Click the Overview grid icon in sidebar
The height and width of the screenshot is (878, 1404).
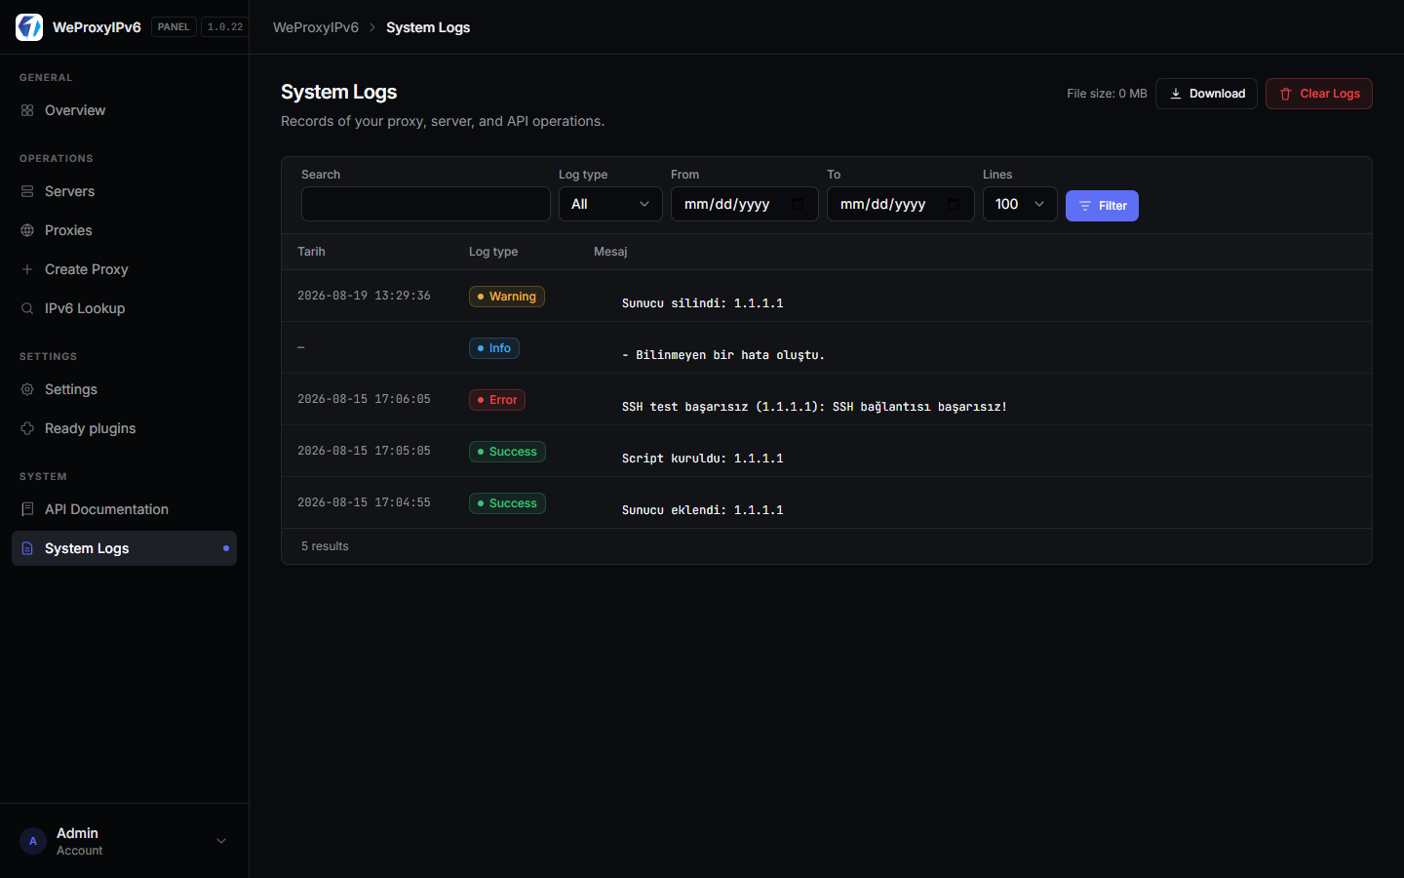(27, 110)
